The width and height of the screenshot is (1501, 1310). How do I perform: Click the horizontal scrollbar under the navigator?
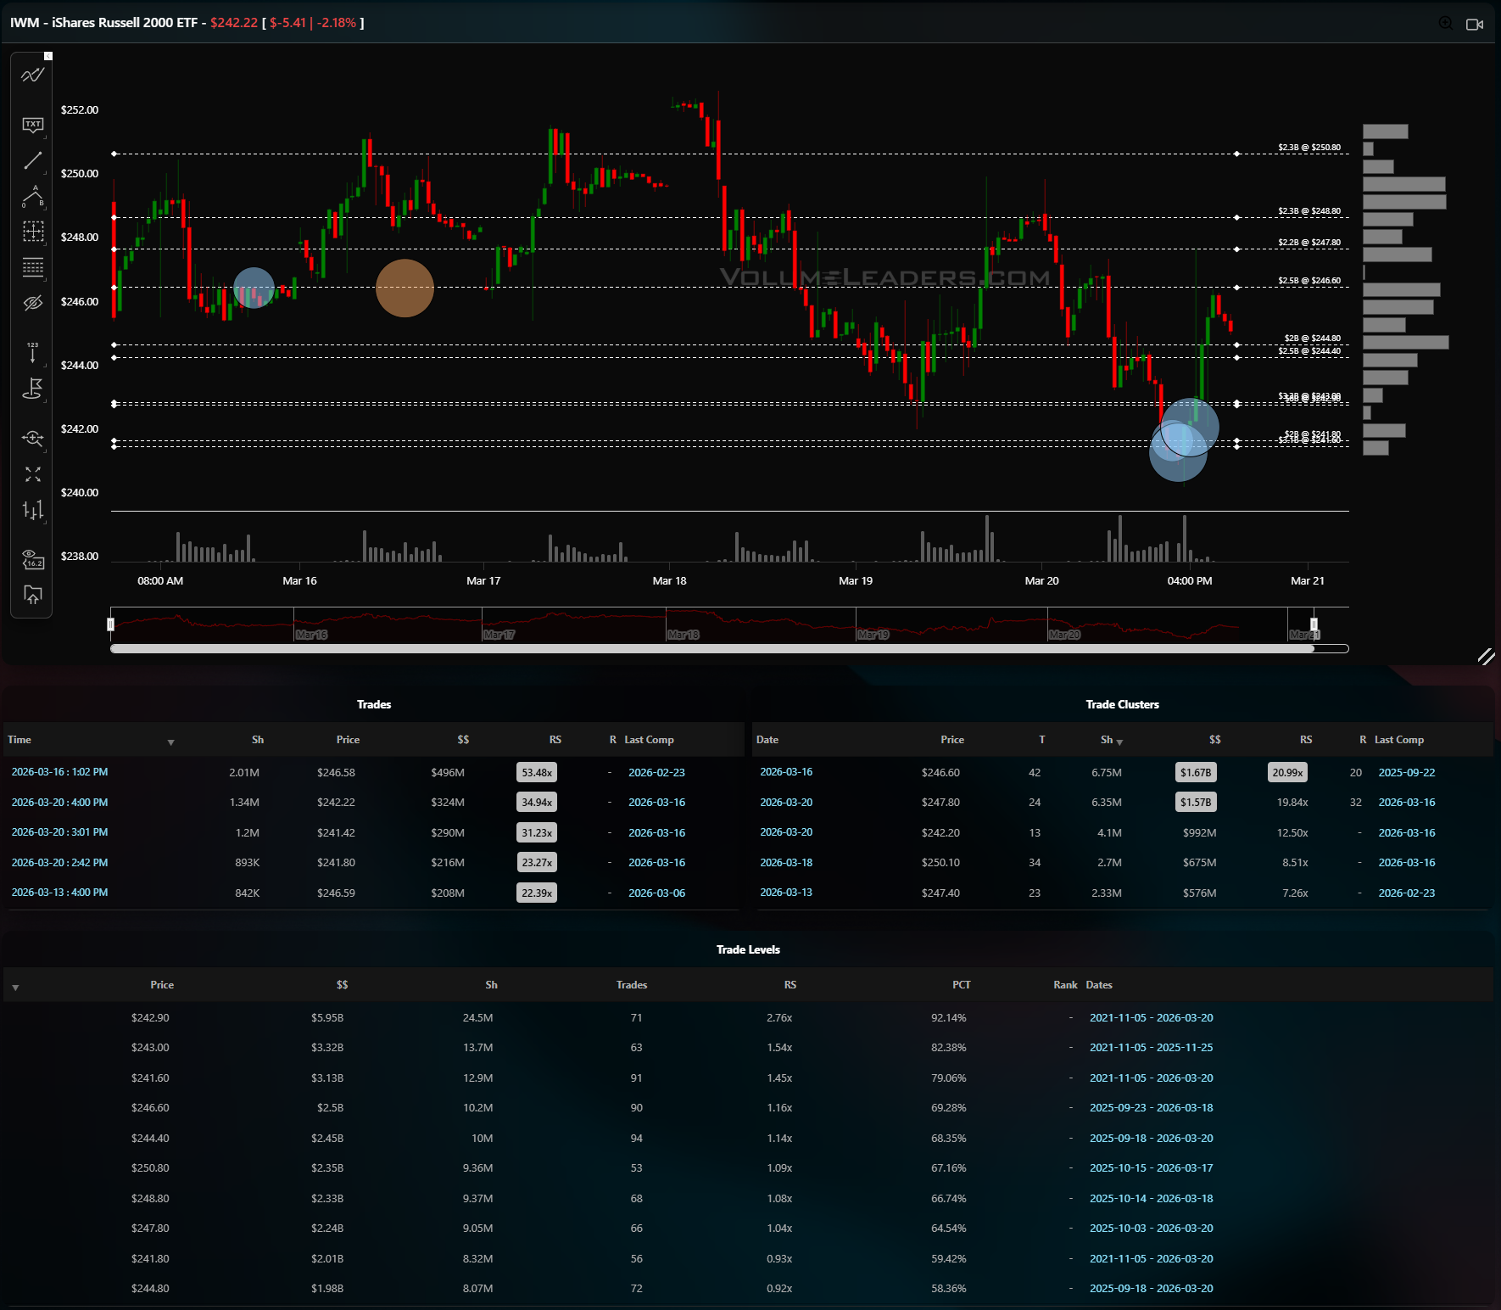pyautogui.click(x=712, y=649)
